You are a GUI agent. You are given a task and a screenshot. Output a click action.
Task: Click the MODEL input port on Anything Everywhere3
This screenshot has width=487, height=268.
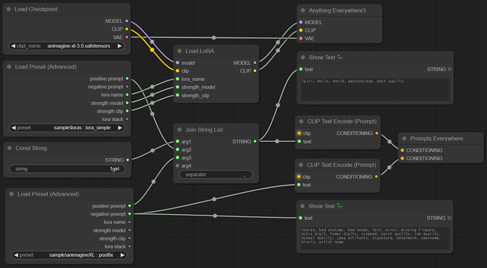301,22
